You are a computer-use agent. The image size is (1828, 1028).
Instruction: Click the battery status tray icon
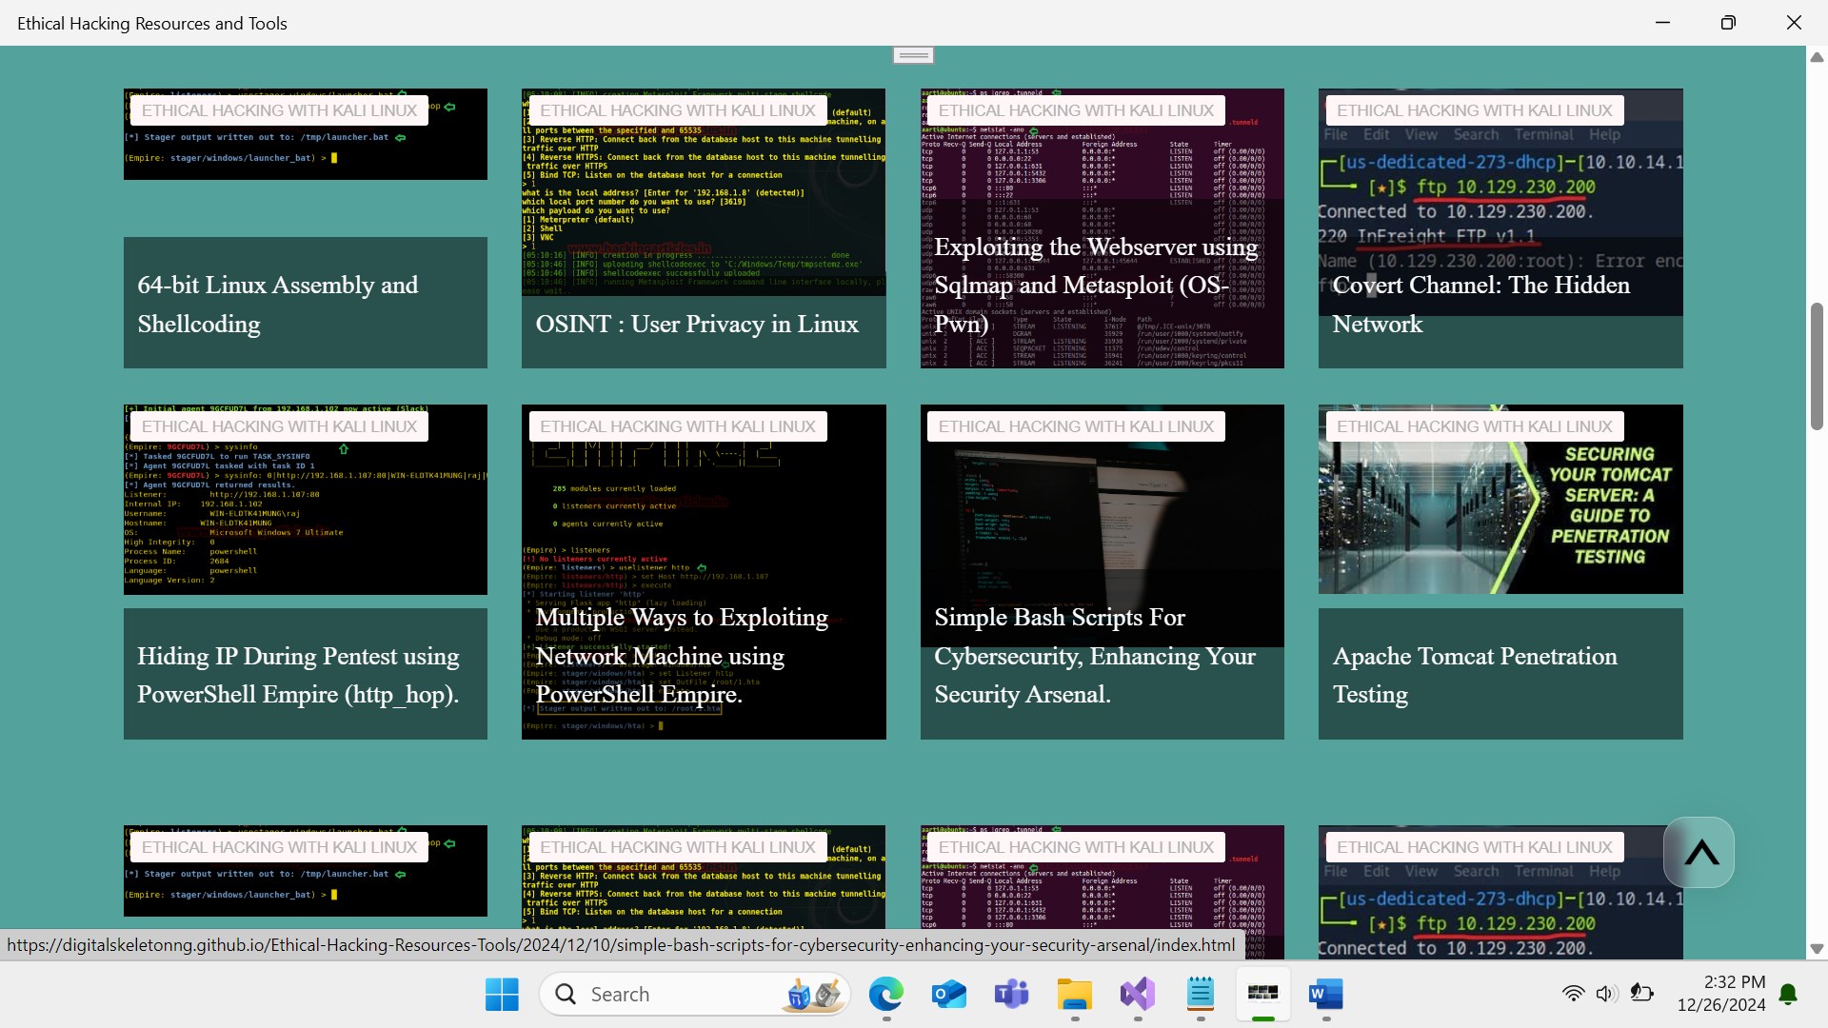click(x=1641, y=994)
